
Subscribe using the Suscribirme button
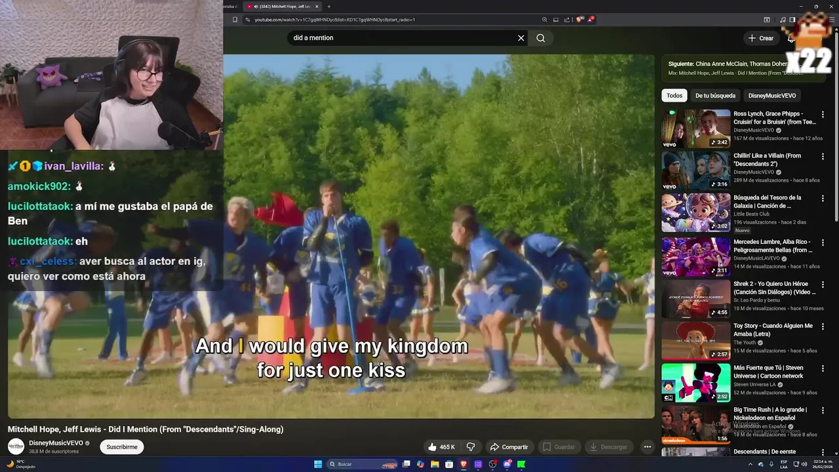122,447
